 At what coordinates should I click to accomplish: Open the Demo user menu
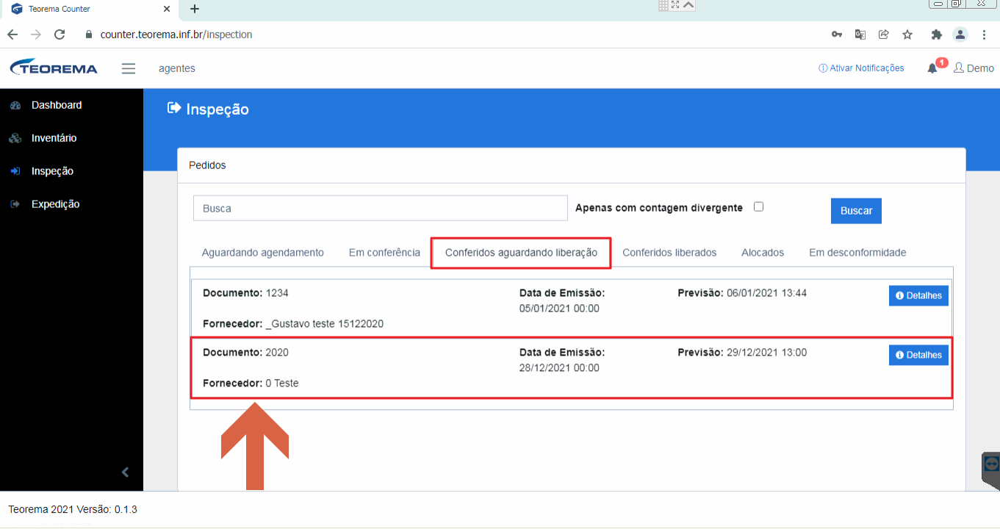(x=974, y=68)
